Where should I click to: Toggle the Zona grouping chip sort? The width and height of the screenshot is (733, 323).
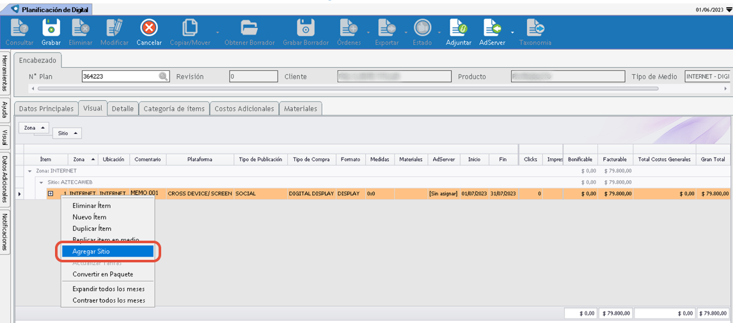click(33, 128)
